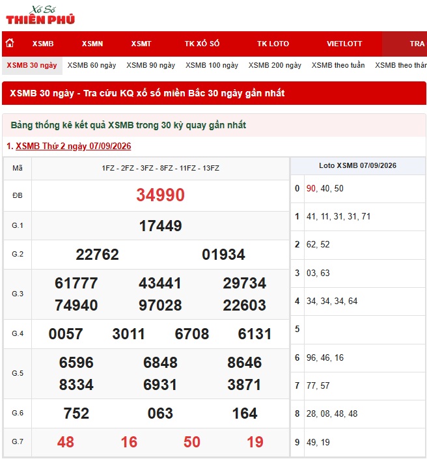Click loto row 4 values 34, 34, 34, 64

pos(332,301)
